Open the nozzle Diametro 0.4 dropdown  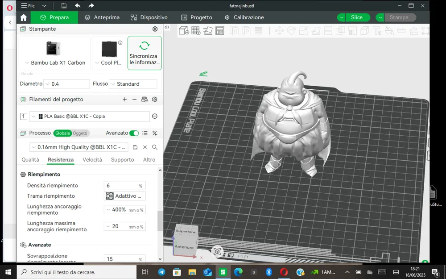click(x=67, y=84)
